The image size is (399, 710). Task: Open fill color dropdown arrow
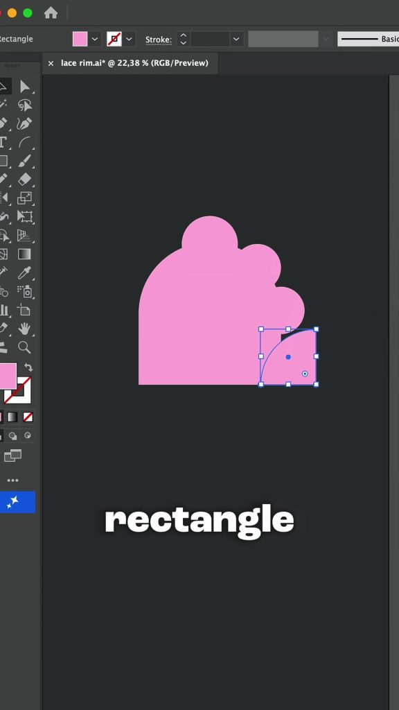94,39
